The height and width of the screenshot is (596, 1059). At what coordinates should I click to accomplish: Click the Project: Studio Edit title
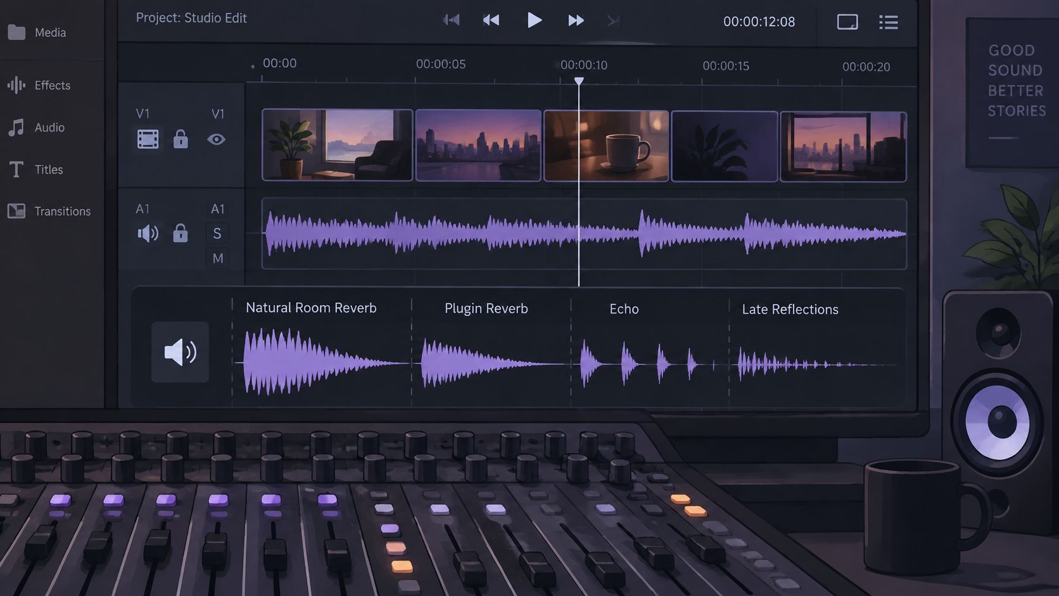coord(191,18)
